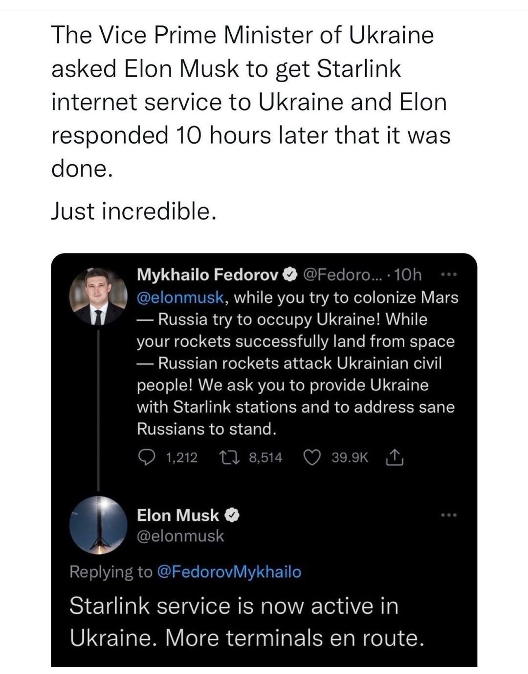Click the @elonmusk handle under Elon Musk
Viewport: 528px width, 674px height.
(180, 536)
